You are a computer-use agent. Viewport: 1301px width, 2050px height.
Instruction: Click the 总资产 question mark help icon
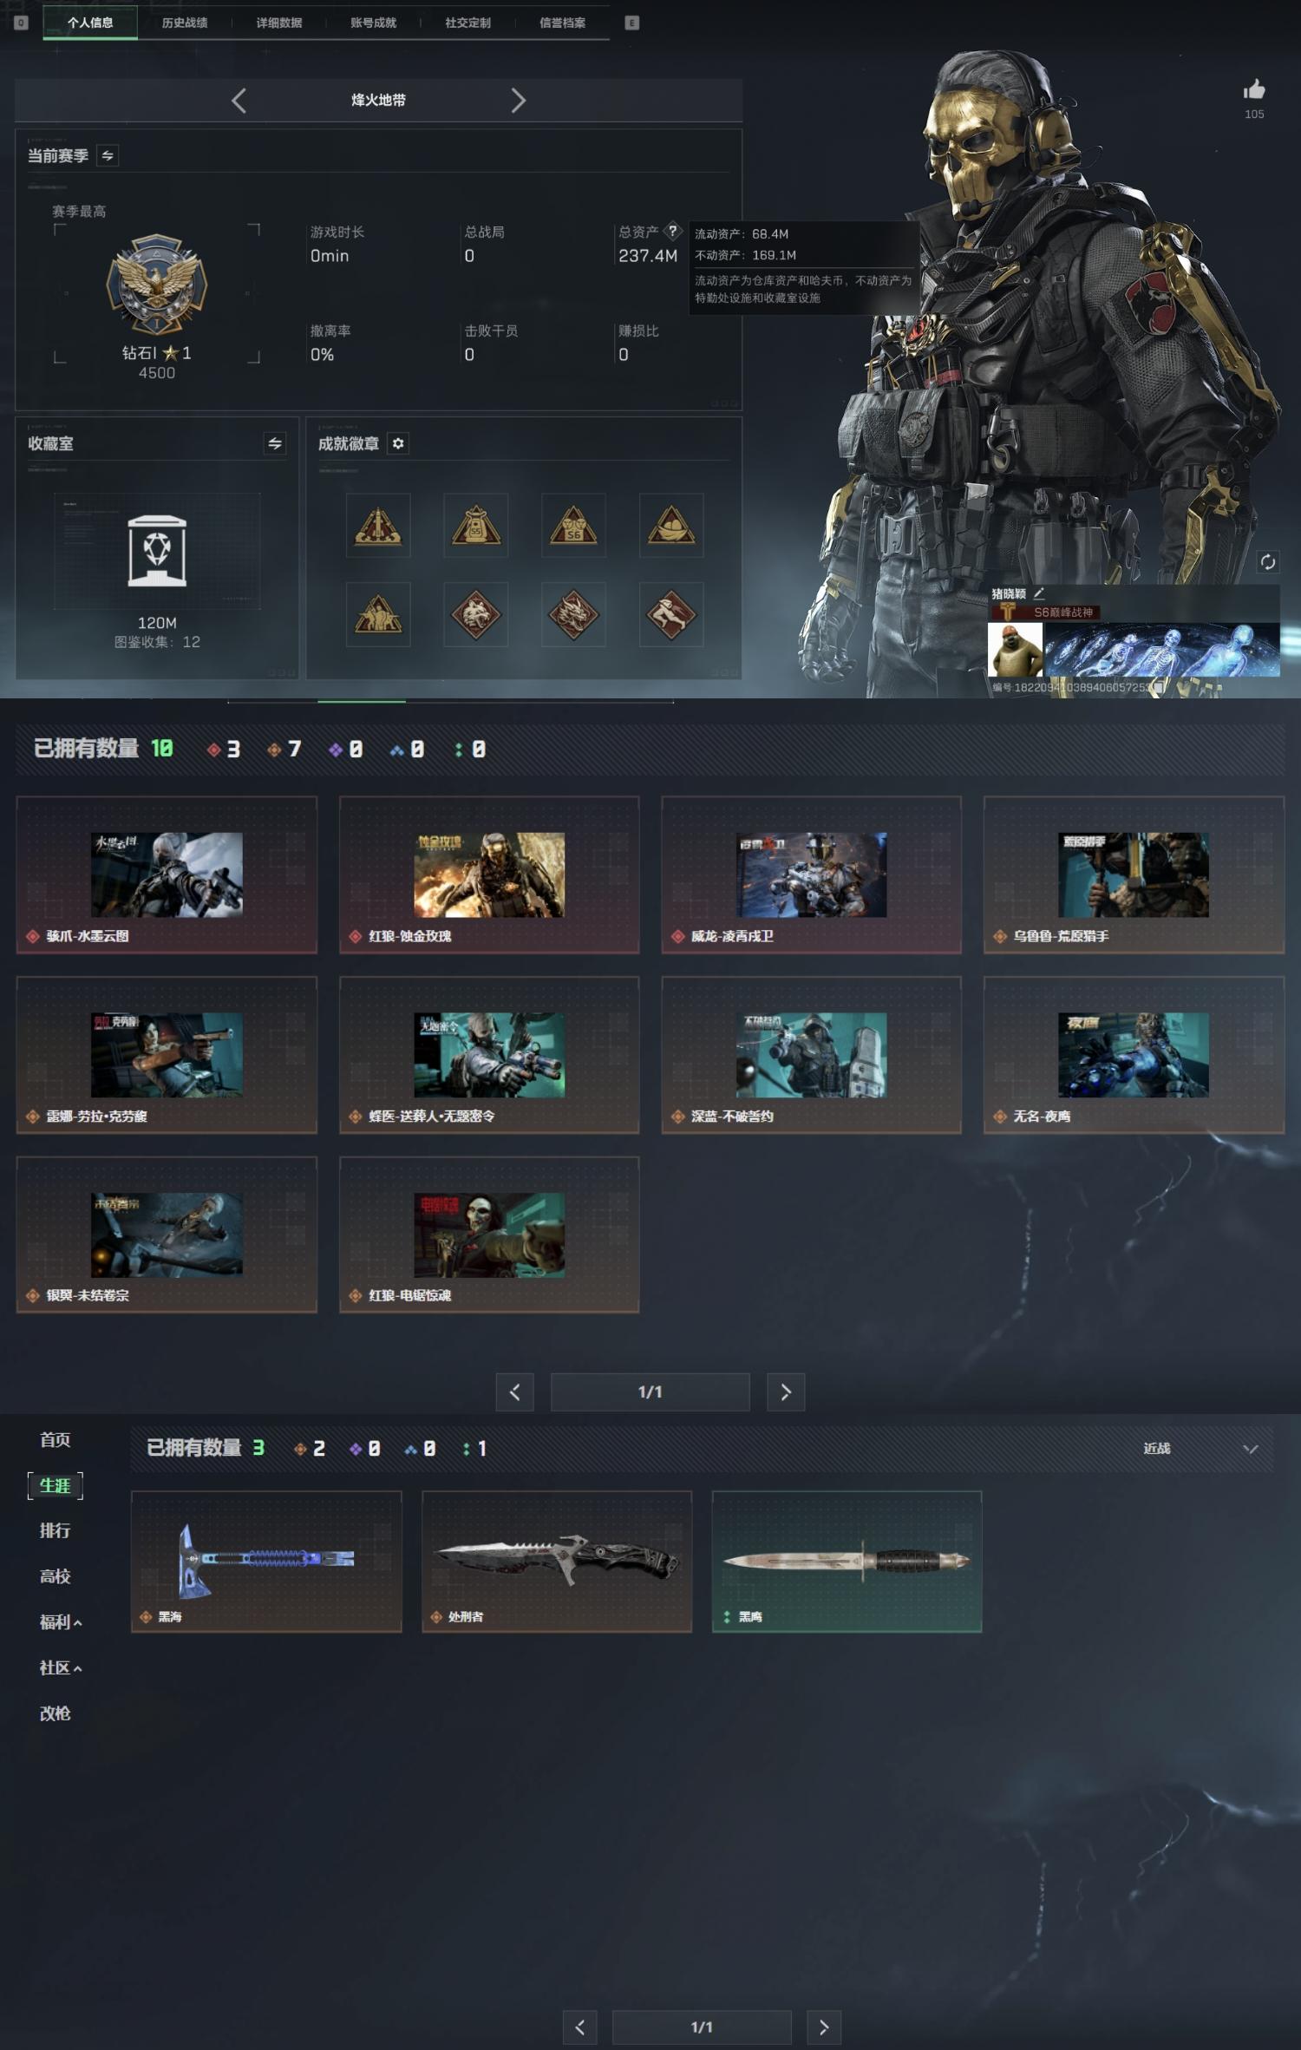pyautogui.click(x=672, y=231)
